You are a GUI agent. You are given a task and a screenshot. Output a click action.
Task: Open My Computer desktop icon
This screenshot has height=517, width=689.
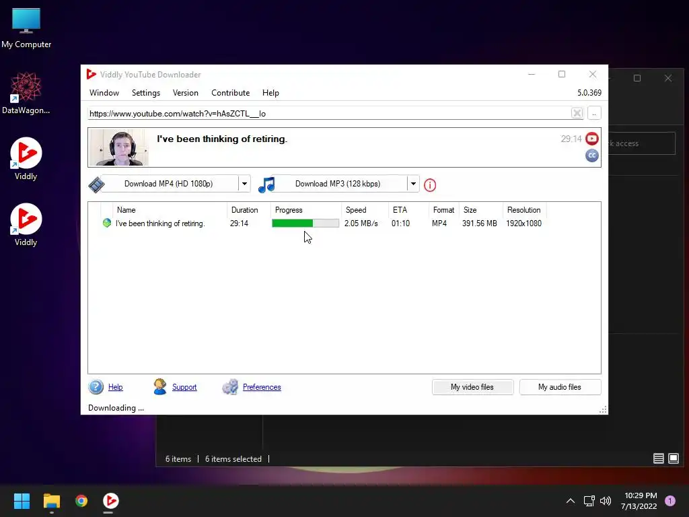tap(26, 28)
